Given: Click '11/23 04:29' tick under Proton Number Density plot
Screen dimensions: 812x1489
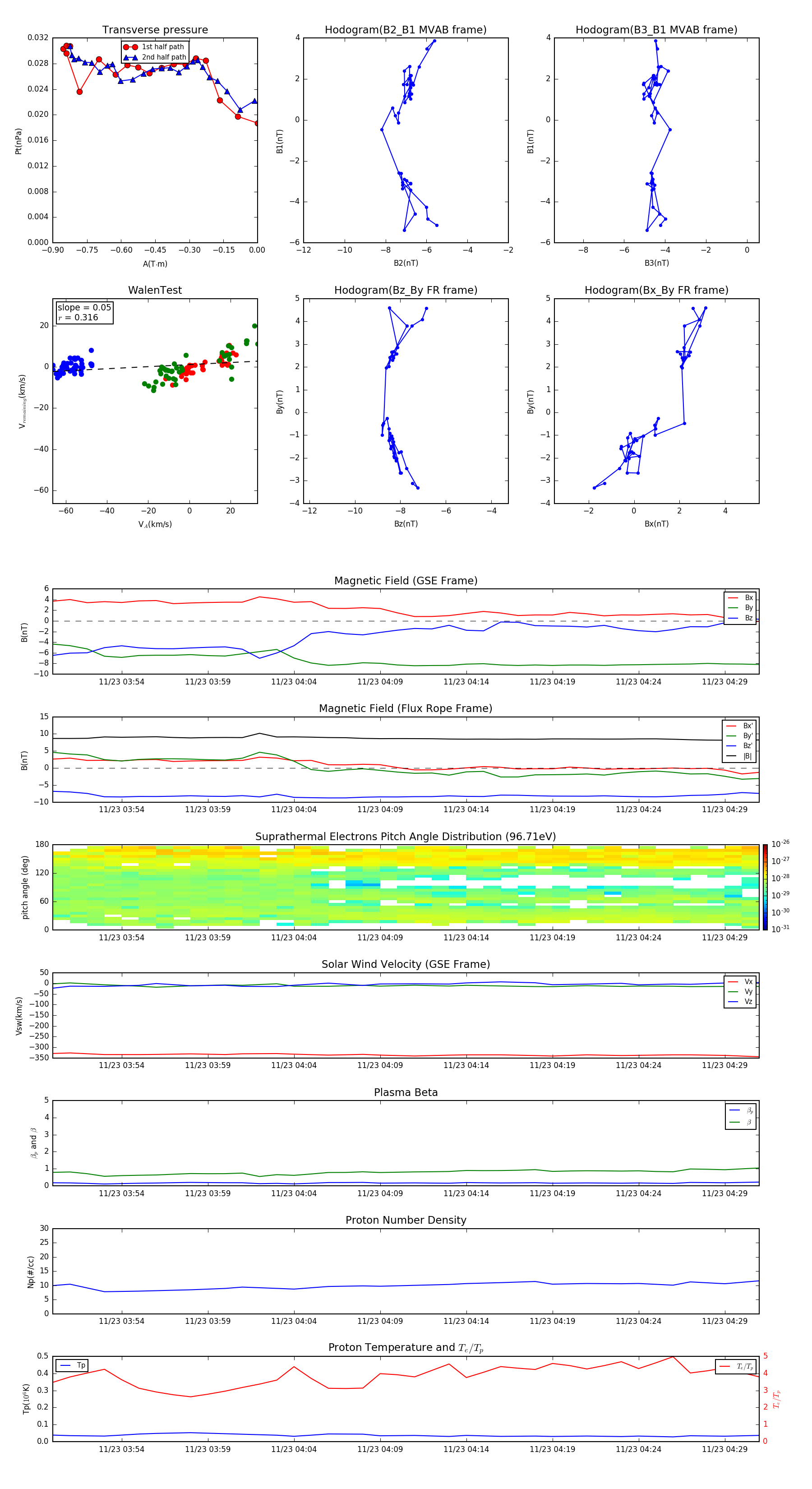Looking at the screenshot, I should pos(725,1321).
